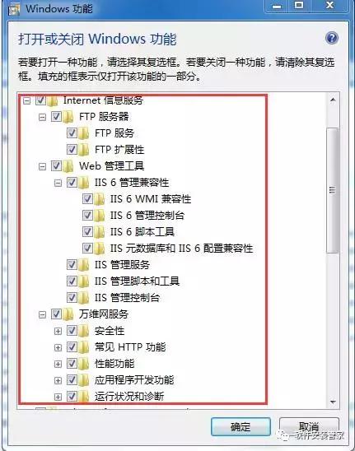Select the 常见 HTTP 功能 tree item

(x=130, y=347)
